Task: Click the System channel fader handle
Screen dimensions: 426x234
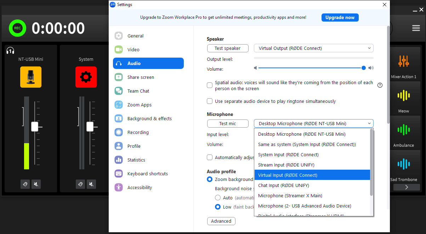Action: coord(90,127)
